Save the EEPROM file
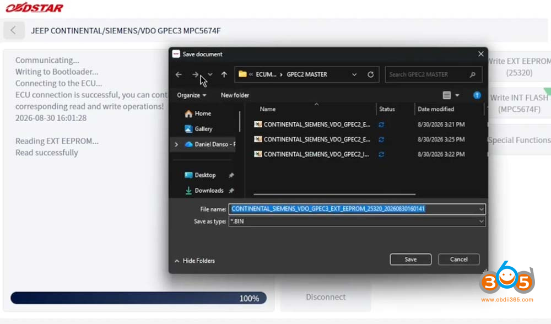 410,260
